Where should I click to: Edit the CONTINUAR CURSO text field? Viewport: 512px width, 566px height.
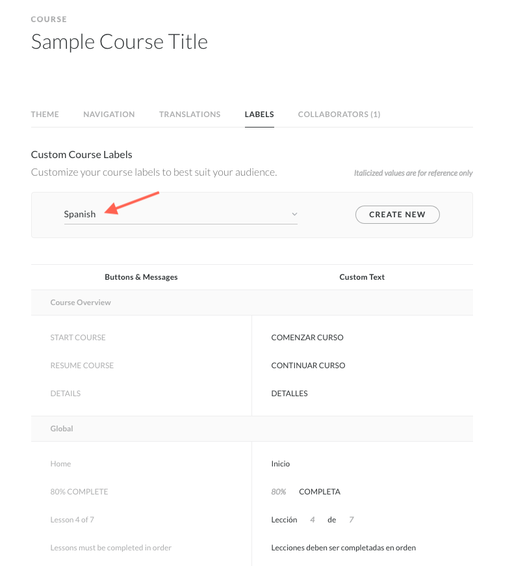(308, 366)
